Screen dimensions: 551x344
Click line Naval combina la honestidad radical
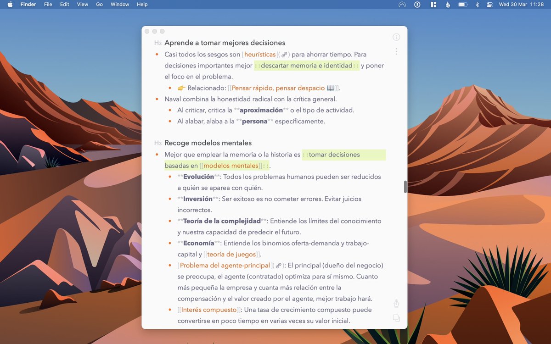[x=251, y=99]
